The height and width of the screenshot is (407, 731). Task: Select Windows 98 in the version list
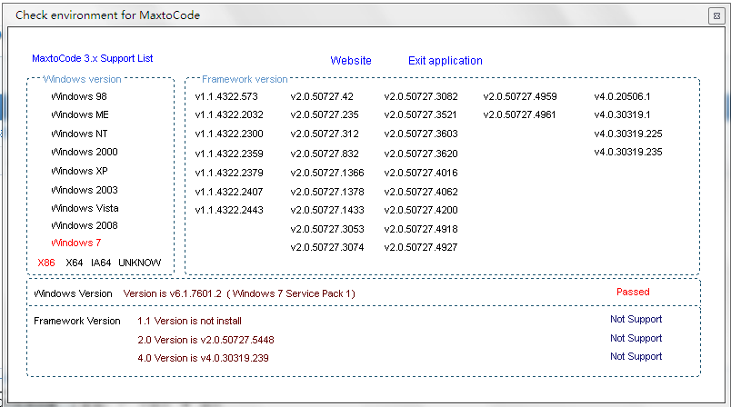click(x=79, y=96)
